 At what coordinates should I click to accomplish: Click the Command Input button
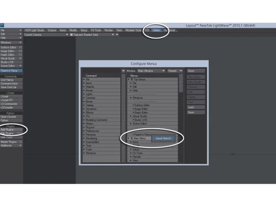pos(11,83)
